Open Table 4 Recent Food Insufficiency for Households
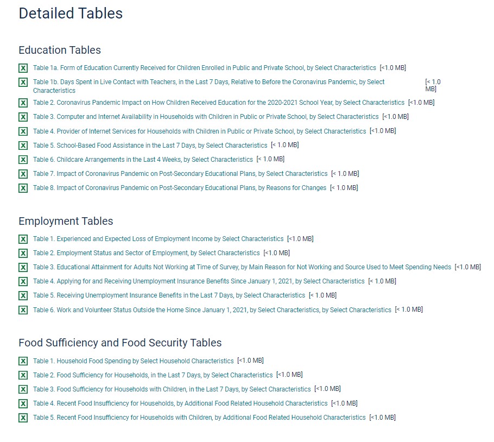Screen dimensions: 494x442 180,403
